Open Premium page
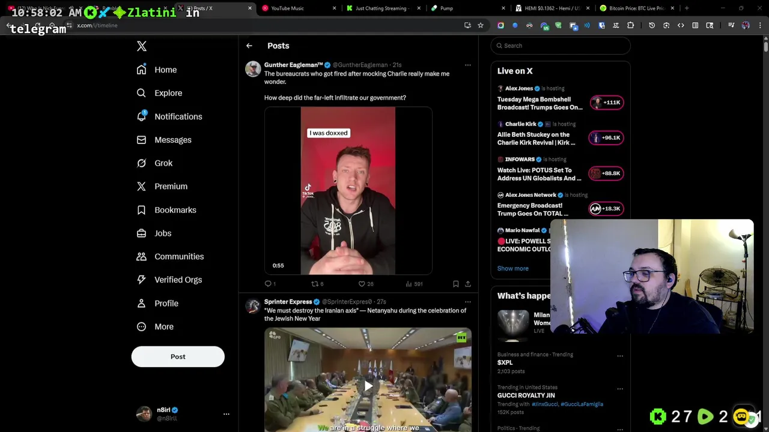Image resolution: width=769 pixels, height=432 pixels. tap(162, 187)
